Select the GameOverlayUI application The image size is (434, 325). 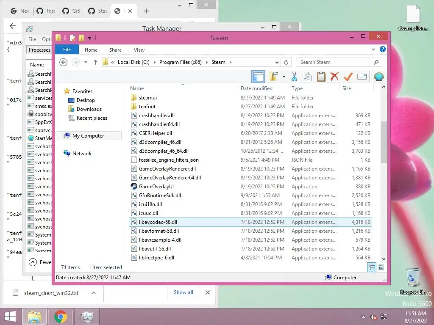(x=156, y=187)
